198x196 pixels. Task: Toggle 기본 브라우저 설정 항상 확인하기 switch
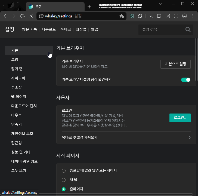coord(185,80)
